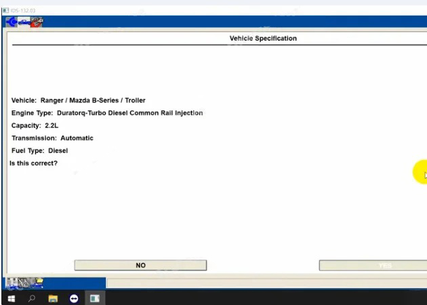
Task: Click the blue system-page icon in the top toolbar
Action: [12, 22]
